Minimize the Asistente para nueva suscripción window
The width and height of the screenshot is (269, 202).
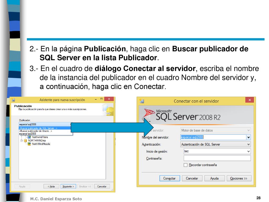[96, 99]
